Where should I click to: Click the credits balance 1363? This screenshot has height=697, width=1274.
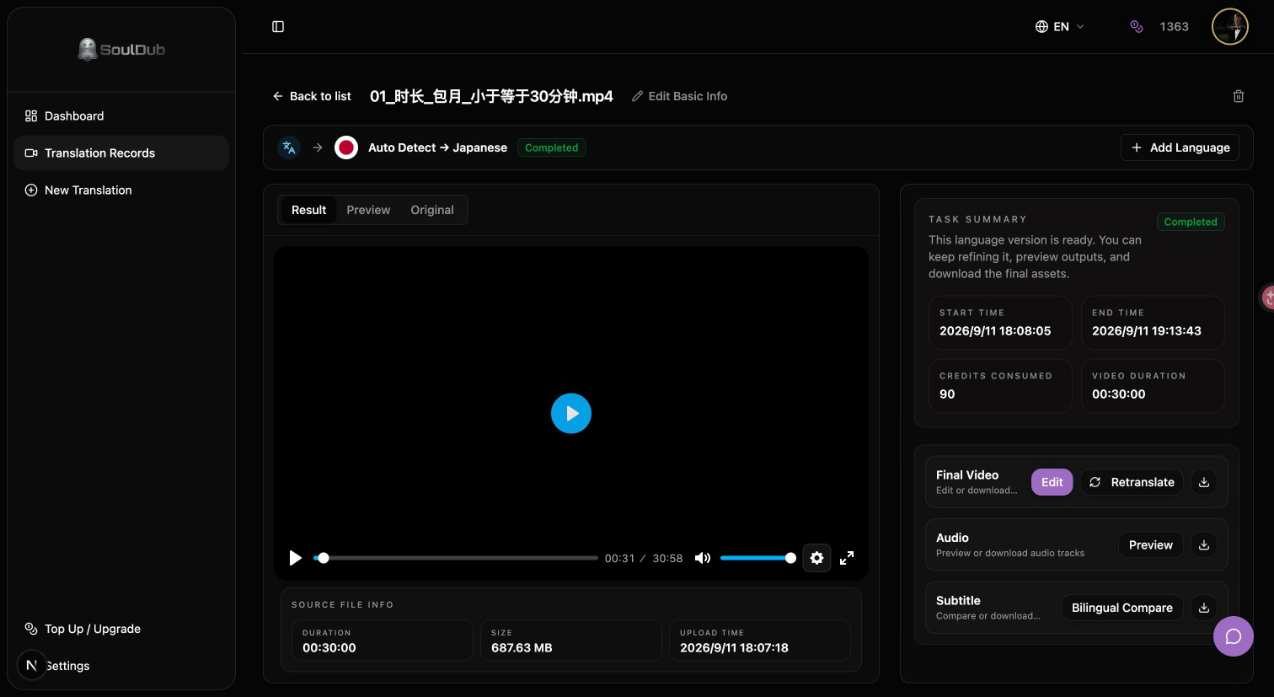click(x=1174, y=27)
